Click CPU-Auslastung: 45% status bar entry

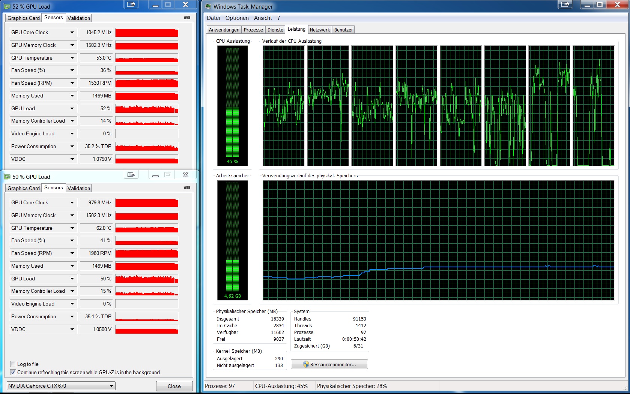point(281,386)
